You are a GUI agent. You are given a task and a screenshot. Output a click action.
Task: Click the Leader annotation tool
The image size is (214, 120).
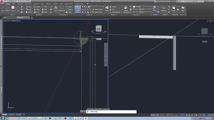pyautogui.click(x=69, y=9)
